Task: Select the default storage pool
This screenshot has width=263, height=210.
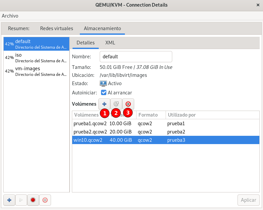Action: (36, 44)
